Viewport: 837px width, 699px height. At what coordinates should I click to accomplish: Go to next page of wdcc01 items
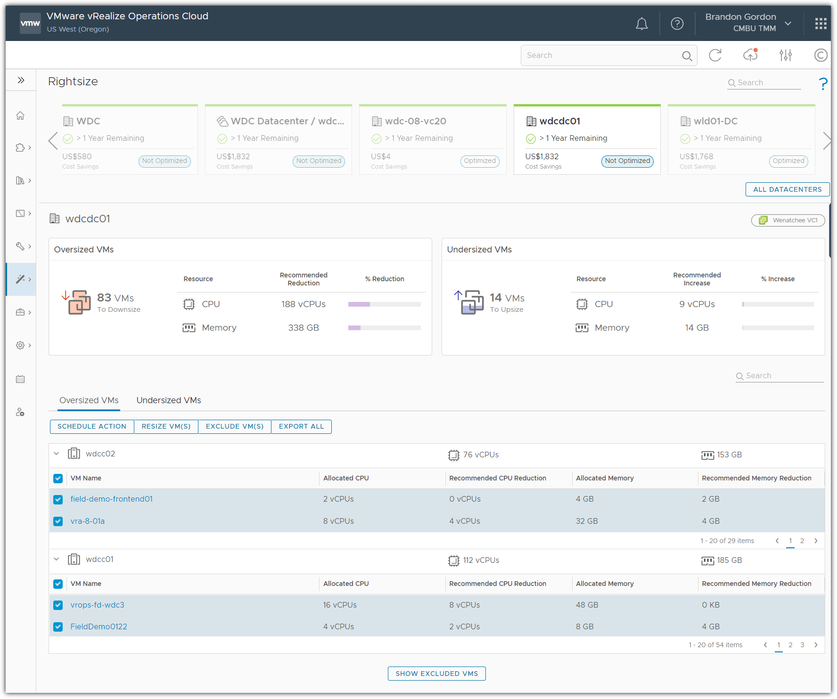point(816,645)
